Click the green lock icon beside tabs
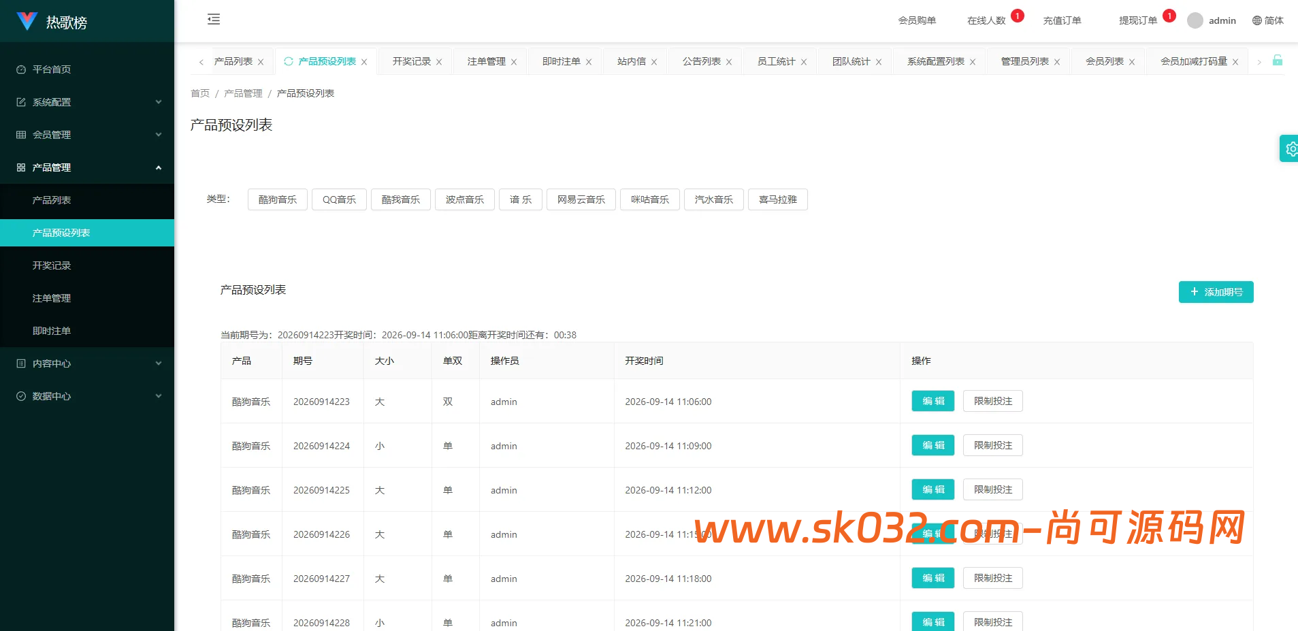 tap(1278, 61)
